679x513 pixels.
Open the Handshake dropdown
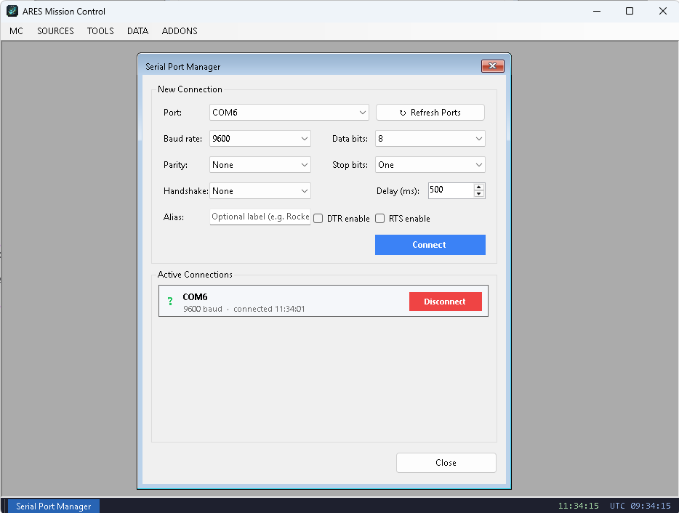tap(260, 191)
